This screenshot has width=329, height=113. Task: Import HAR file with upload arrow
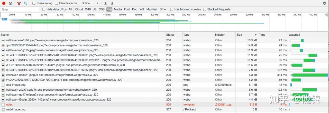pyautogui.click(x=105, y=3)
